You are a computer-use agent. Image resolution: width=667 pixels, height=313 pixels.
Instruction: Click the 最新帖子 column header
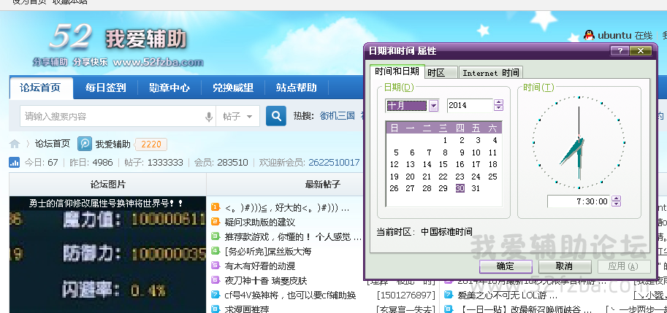coord(322,185)
